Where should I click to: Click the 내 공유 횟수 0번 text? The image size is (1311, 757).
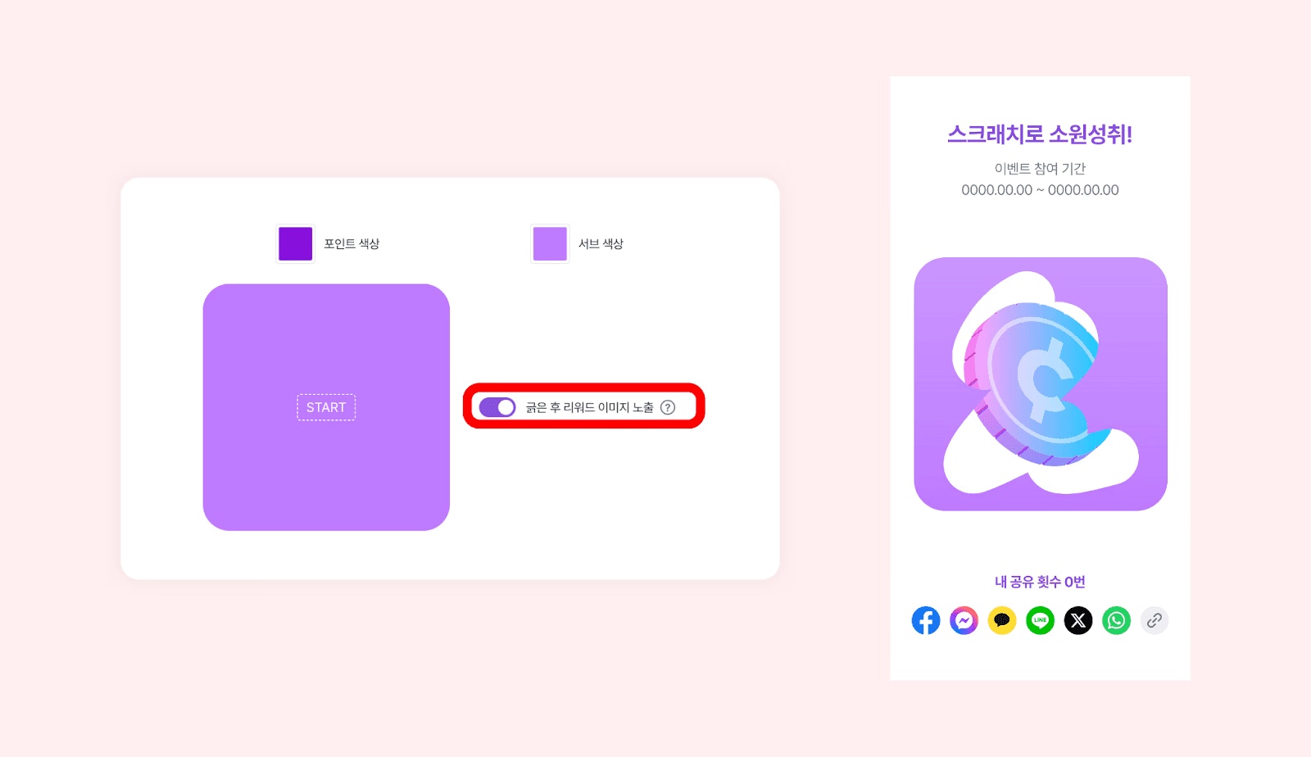(1040, 582)
